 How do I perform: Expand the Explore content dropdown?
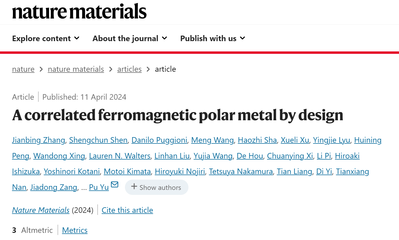pos(46,39)
